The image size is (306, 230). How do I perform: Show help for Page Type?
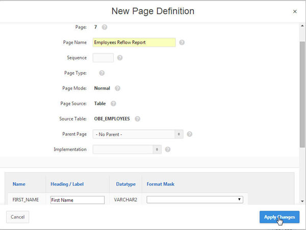click(x=102, y=73)
